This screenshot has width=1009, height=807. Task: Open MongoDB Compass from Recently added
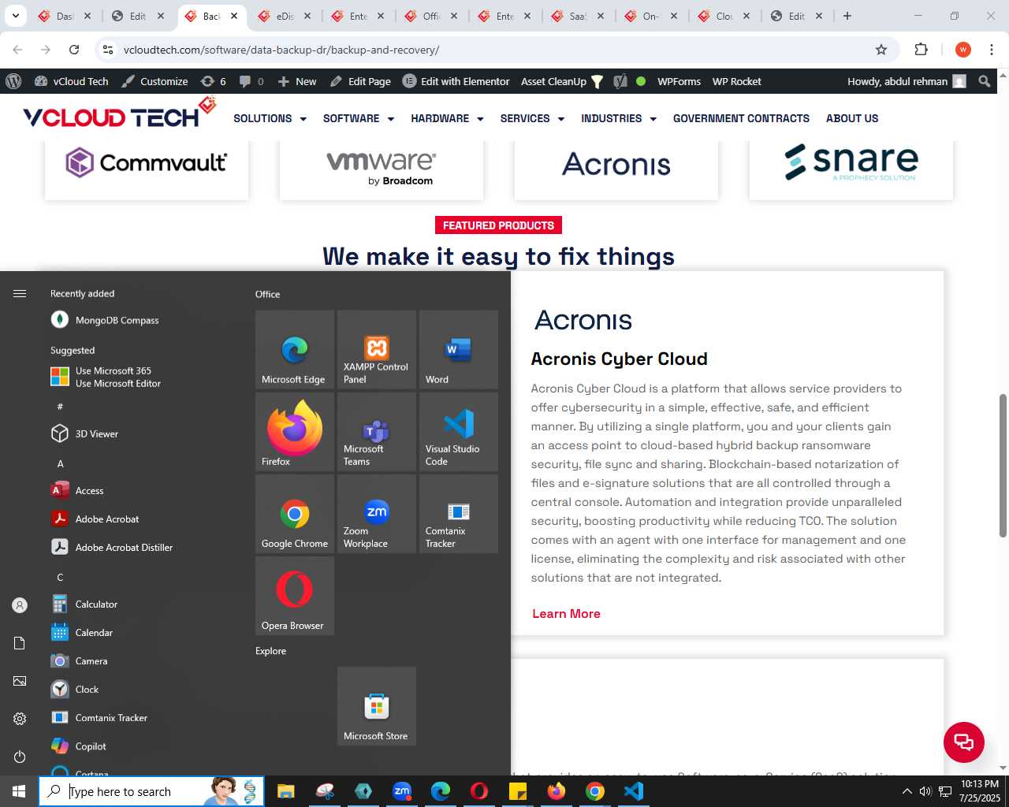pos(142,320)
